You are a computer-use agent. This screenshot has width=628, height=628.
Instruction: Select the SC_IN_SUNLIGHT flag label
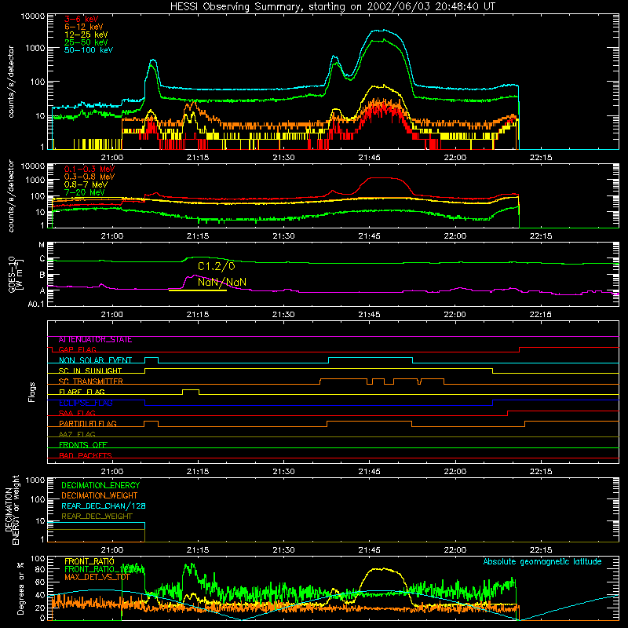[x=90, y=371]
